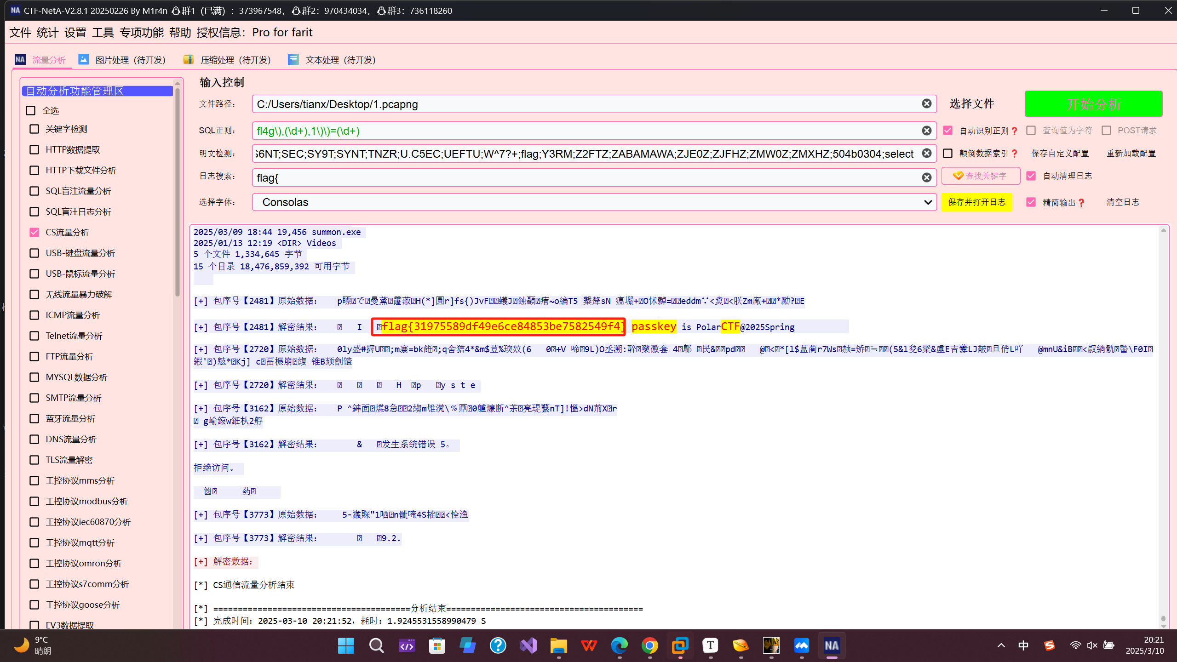Click the yellow 保存并打开日志 button
The height and width of the screenshot is (662, 1177).
click(x=976, y=202)
